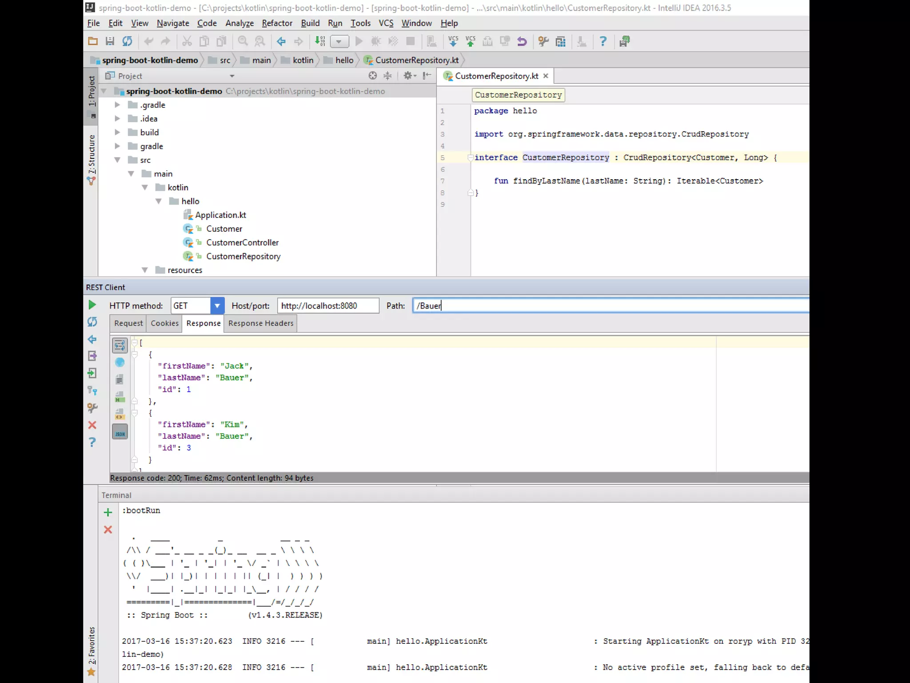The width and height of the screenshot is (910, 683).
Task: Open CustomerController file in project tree
Action: pos(242,243)
